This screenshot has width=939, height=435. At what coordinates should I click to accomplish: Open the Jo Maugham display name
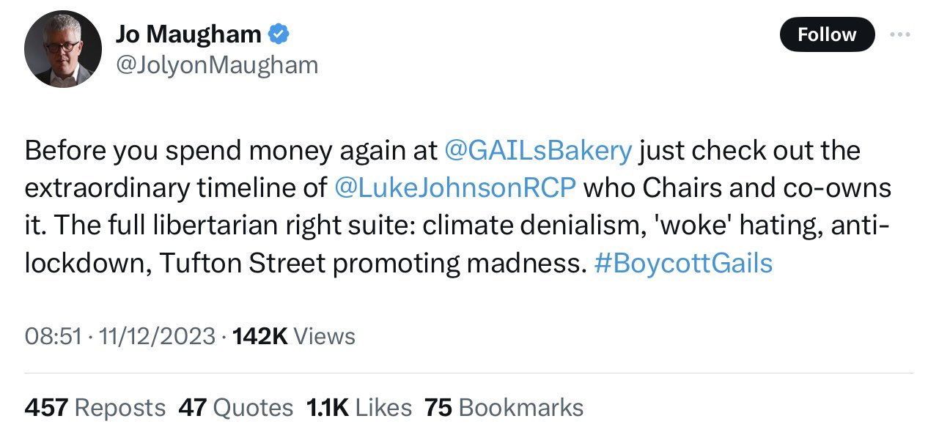(188, 34)
